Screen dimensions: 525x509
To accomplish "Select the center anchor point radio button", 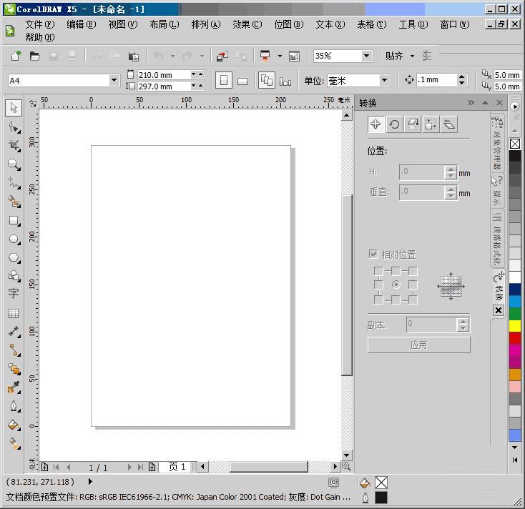I will 396,285.
